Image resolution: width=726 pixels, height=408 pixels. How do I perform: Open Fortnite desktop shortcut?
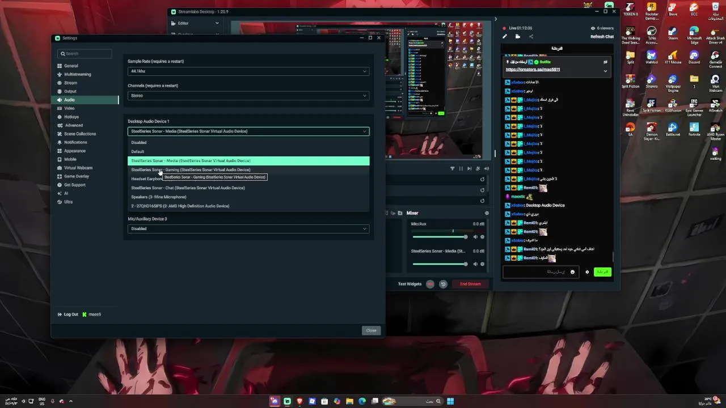(694, 129)
